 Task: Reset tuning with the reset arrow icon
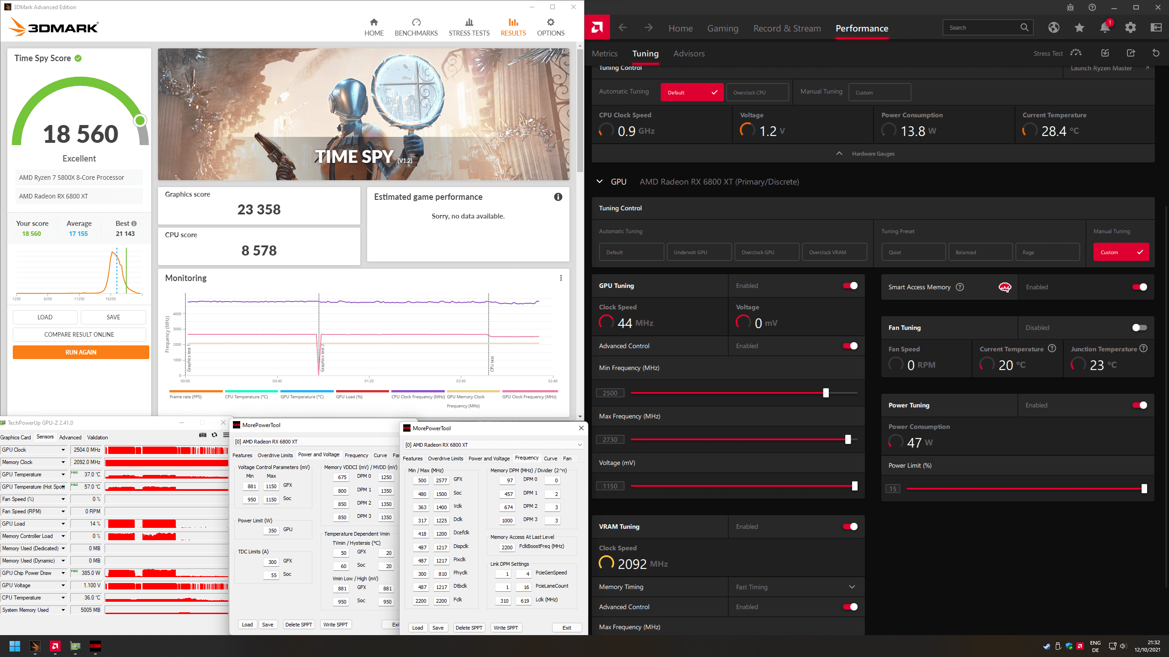point(1156,53)
